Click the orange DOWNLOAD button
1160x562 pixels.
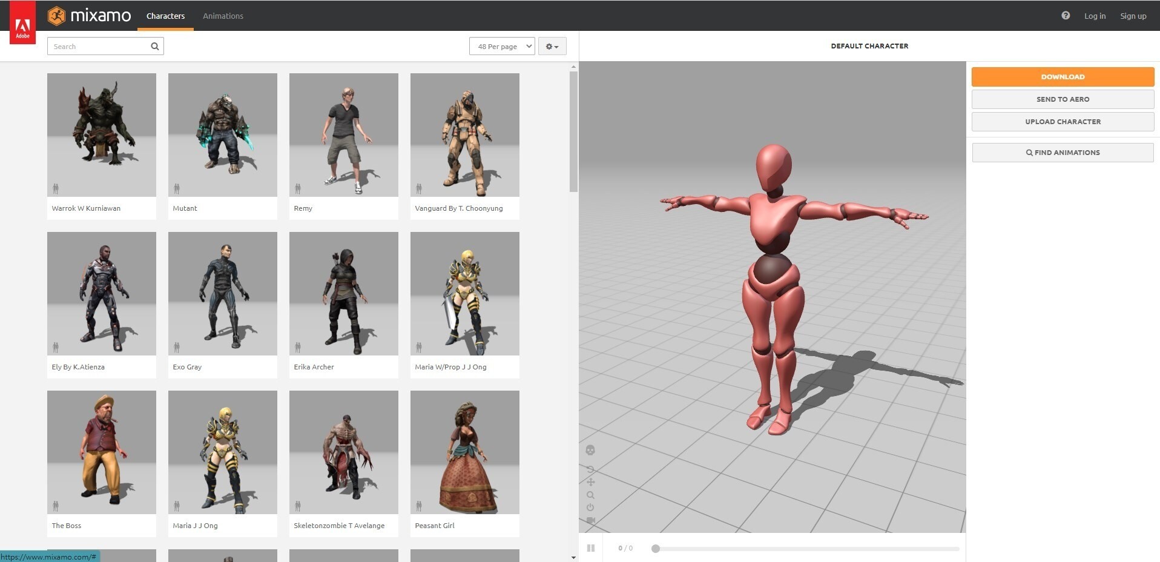1063,76
